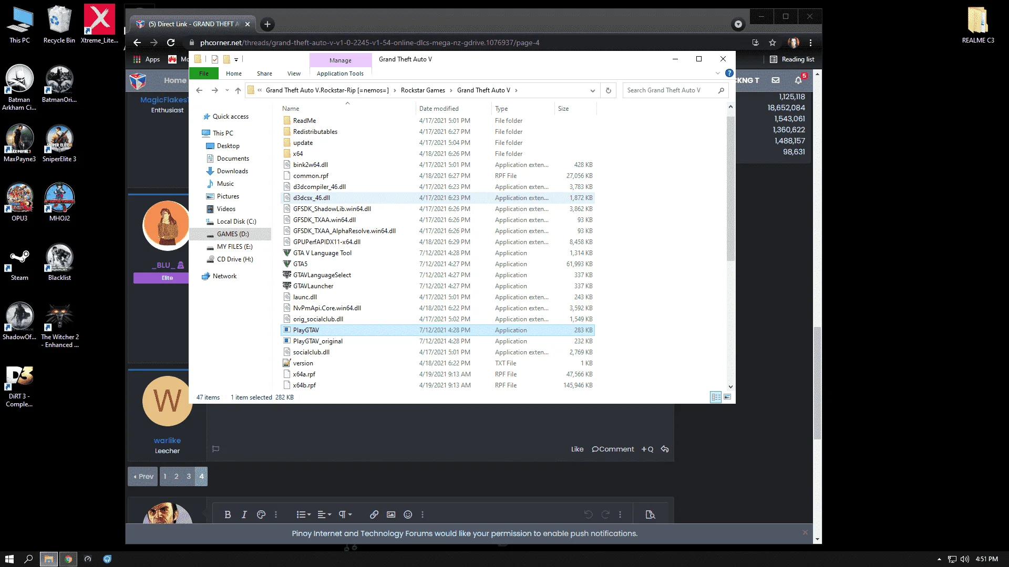Switch Explorer to large icons view
Image resolution: width=1009 pixels, height=567 pixels.
pos(727,397)
